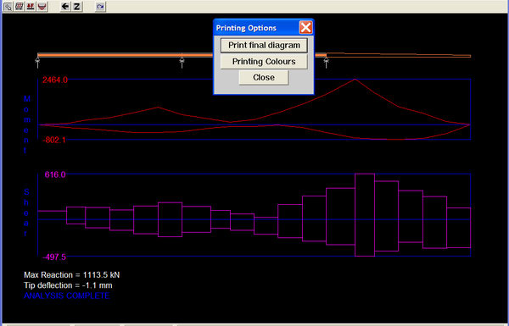
Task: Click the Max Reaction result text
Action: [72, 275]
